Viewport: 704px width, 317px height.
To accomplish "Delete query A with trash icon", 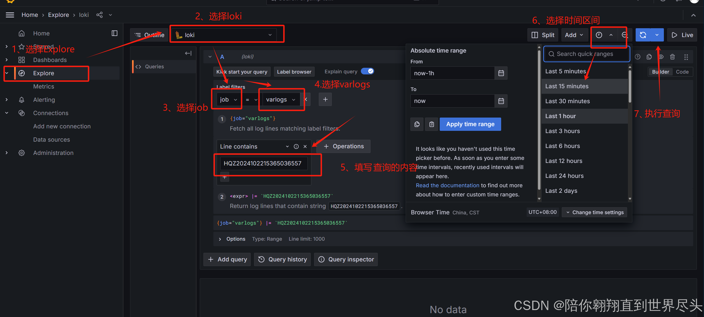I will (672, 57).
